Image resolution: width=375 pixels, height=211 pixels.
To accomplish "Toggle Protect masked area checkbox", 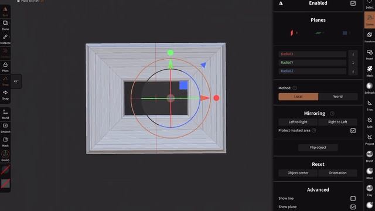I will click(x=353, y=131).
